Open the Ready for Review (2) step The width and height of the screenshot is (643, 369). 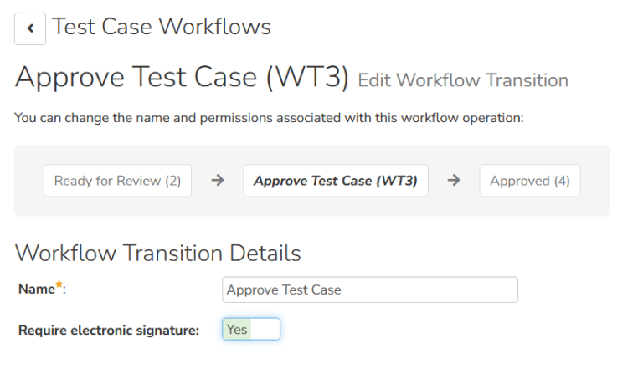click(118, 181)
